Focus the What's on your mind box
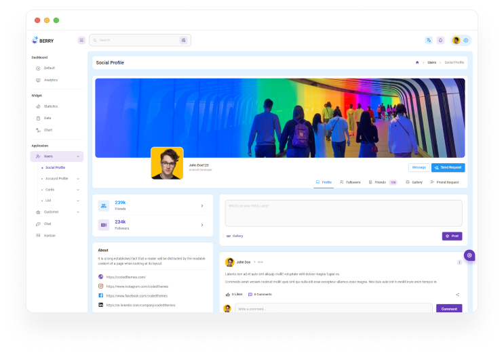This screenshot has width=504, height=355. tap(344, 213)
